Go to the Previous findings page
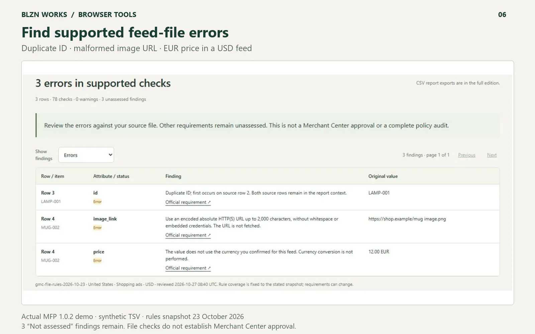 466,155
